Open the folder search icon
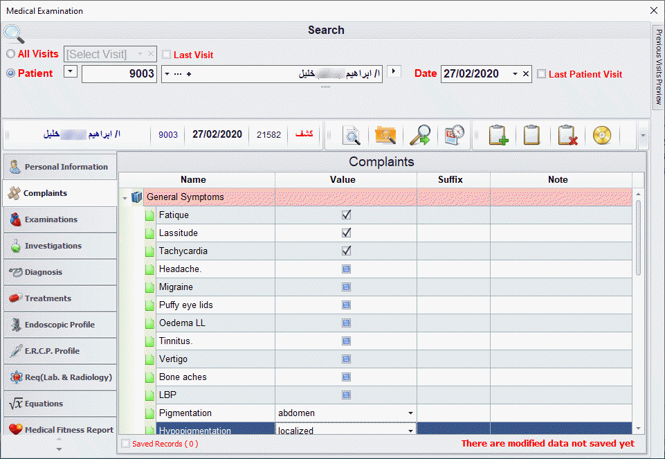Screen dimensions: 665x459 click(385, 136)
